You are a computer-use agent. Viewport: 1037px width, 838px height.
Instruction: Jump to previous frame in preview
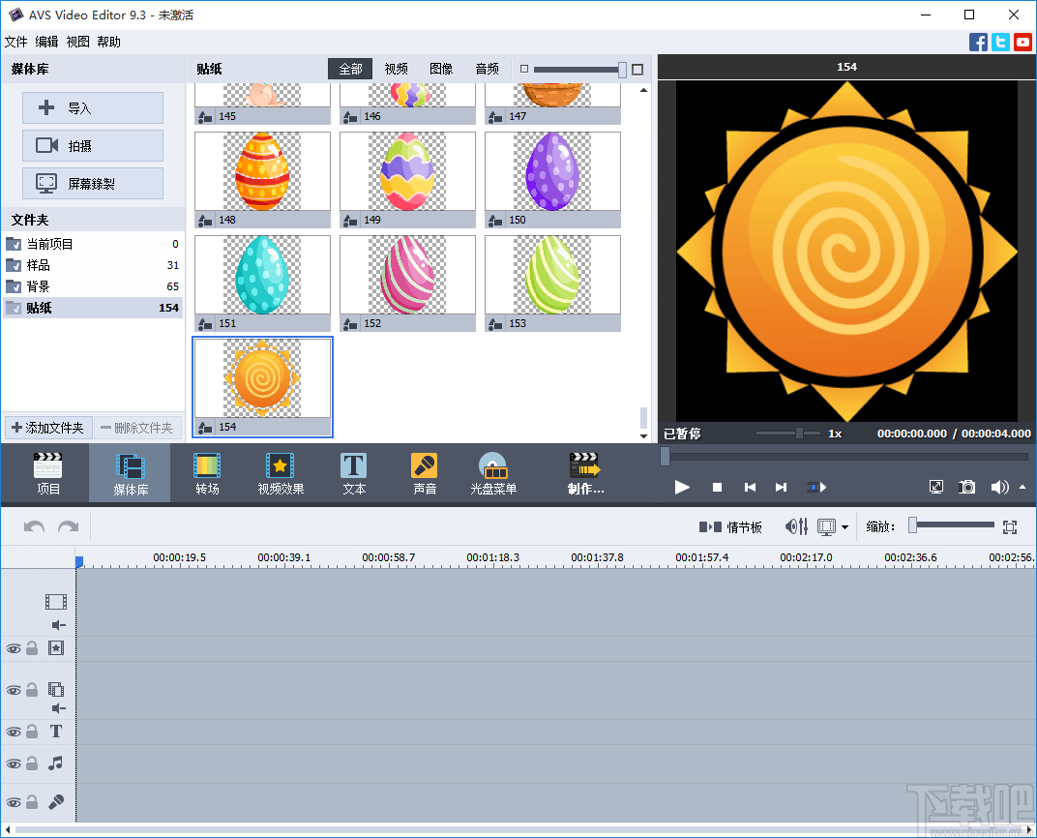click(750, 488)
